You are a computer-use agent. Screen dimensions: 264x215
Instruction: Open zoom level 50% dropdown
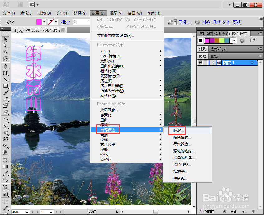27,212
